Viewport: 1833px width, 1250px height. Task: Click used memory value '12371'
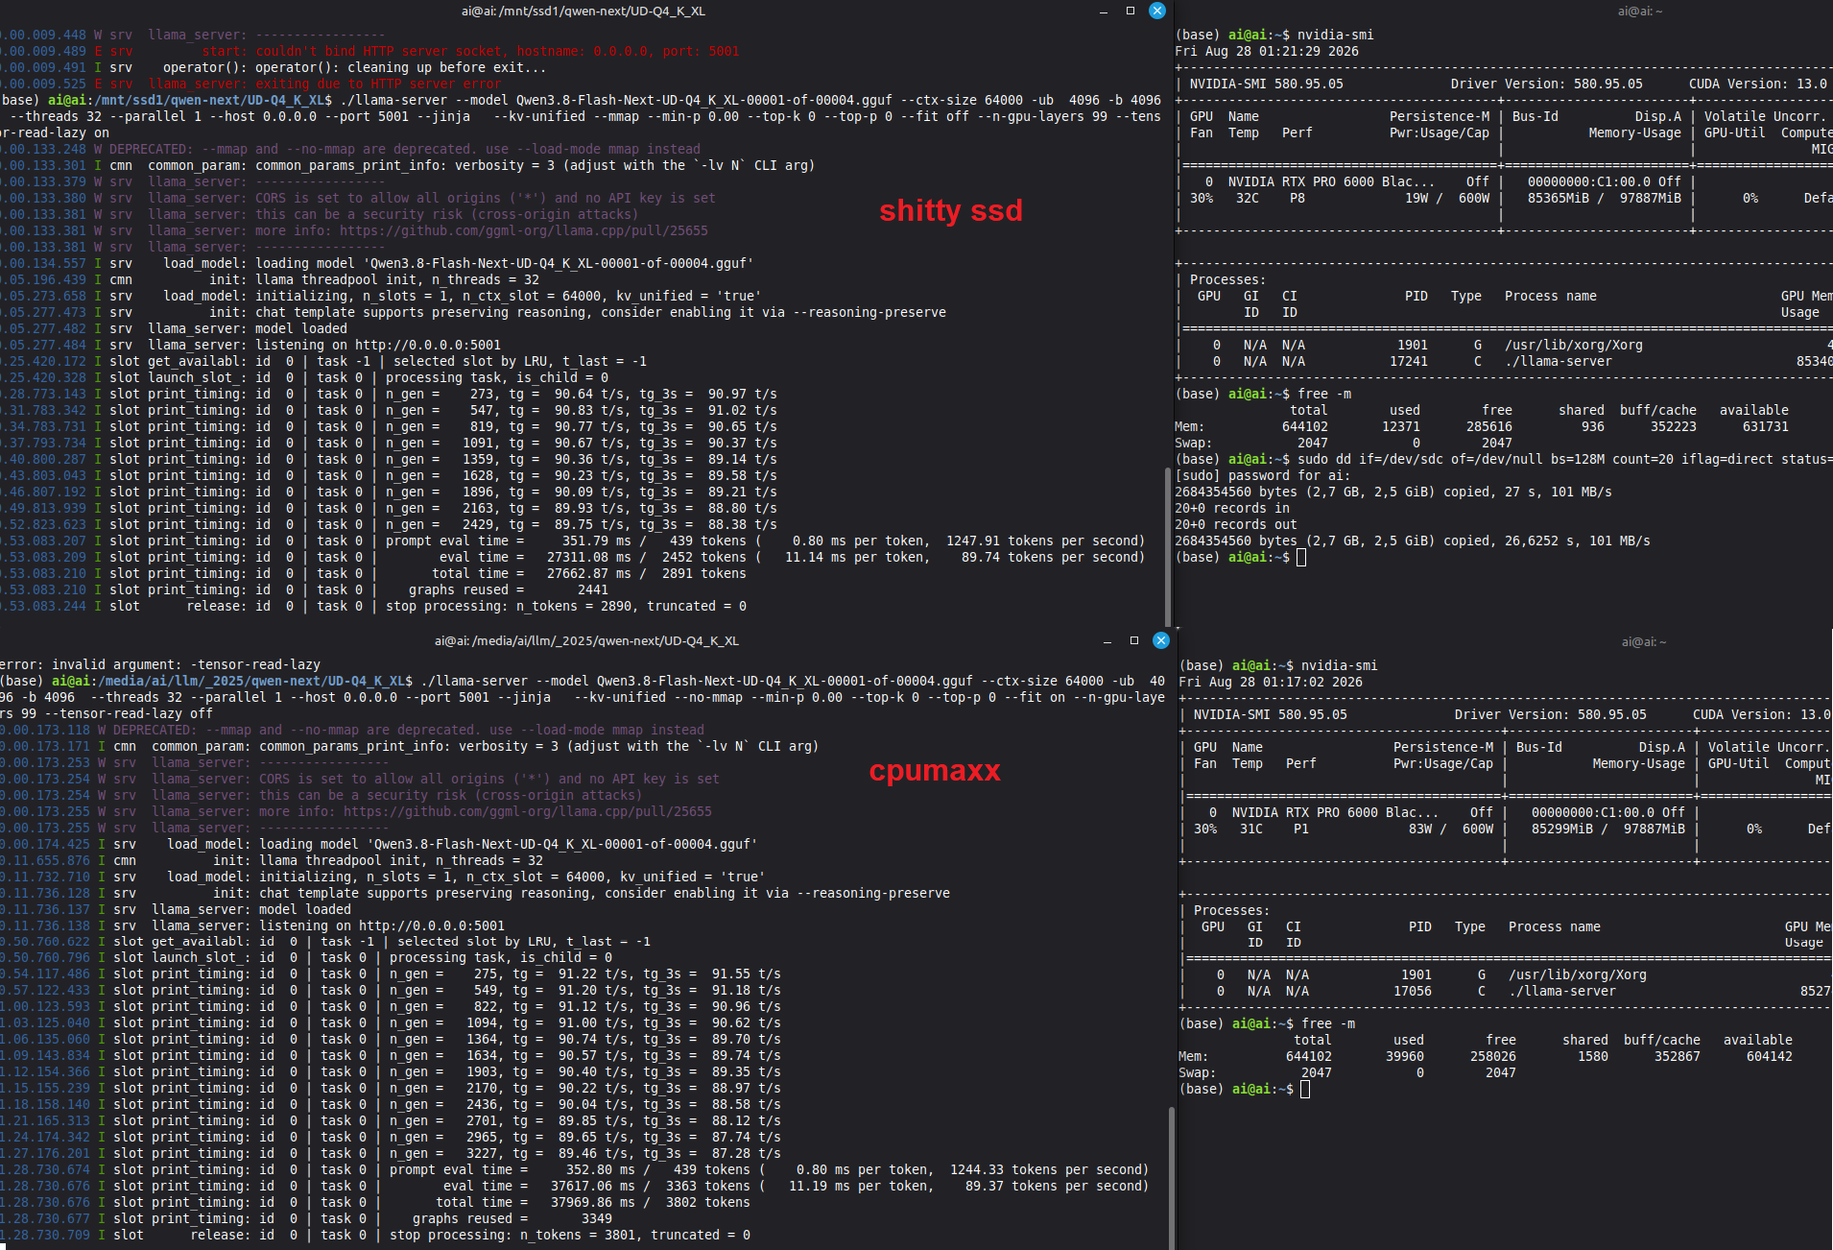1401,426
